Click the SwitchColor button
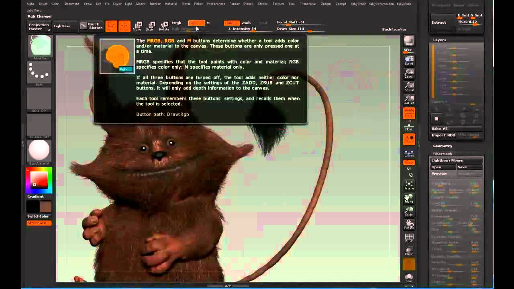514x289 pixels. point(38,216)
